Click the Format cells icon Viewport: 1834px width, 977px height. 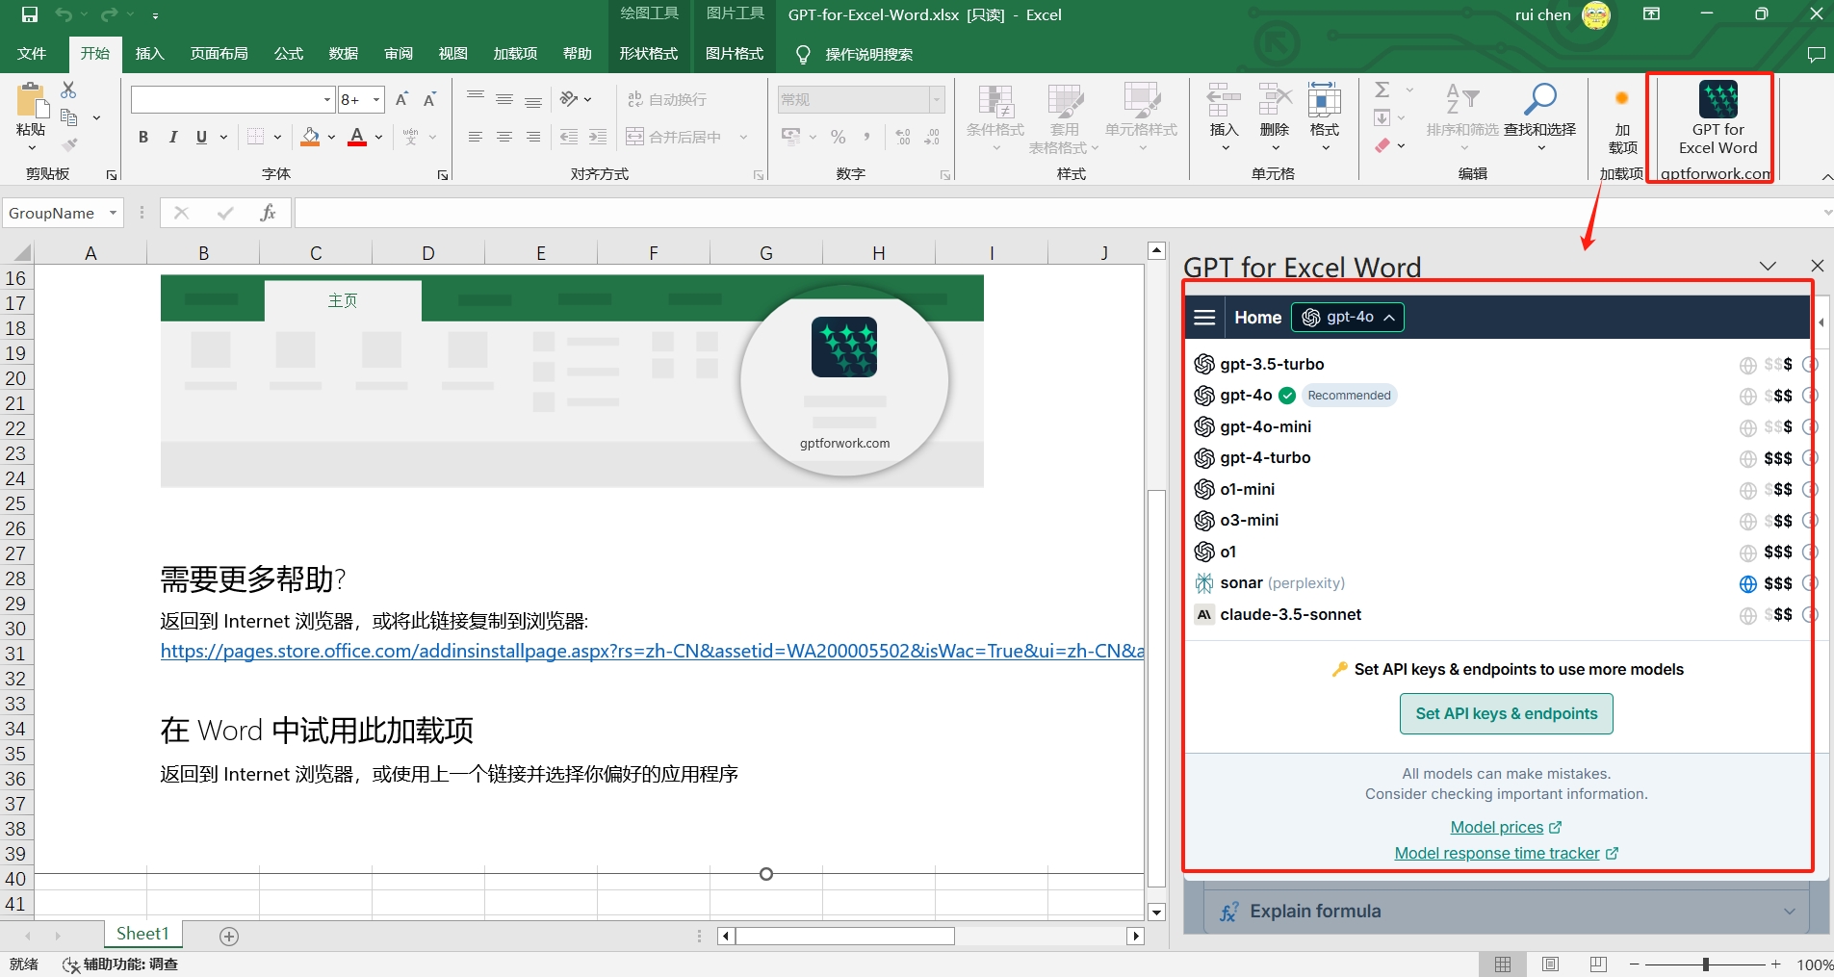(1325, 100)
